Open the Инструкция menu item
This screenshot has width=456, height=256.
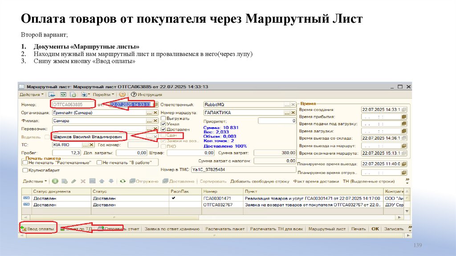point(150,95)
